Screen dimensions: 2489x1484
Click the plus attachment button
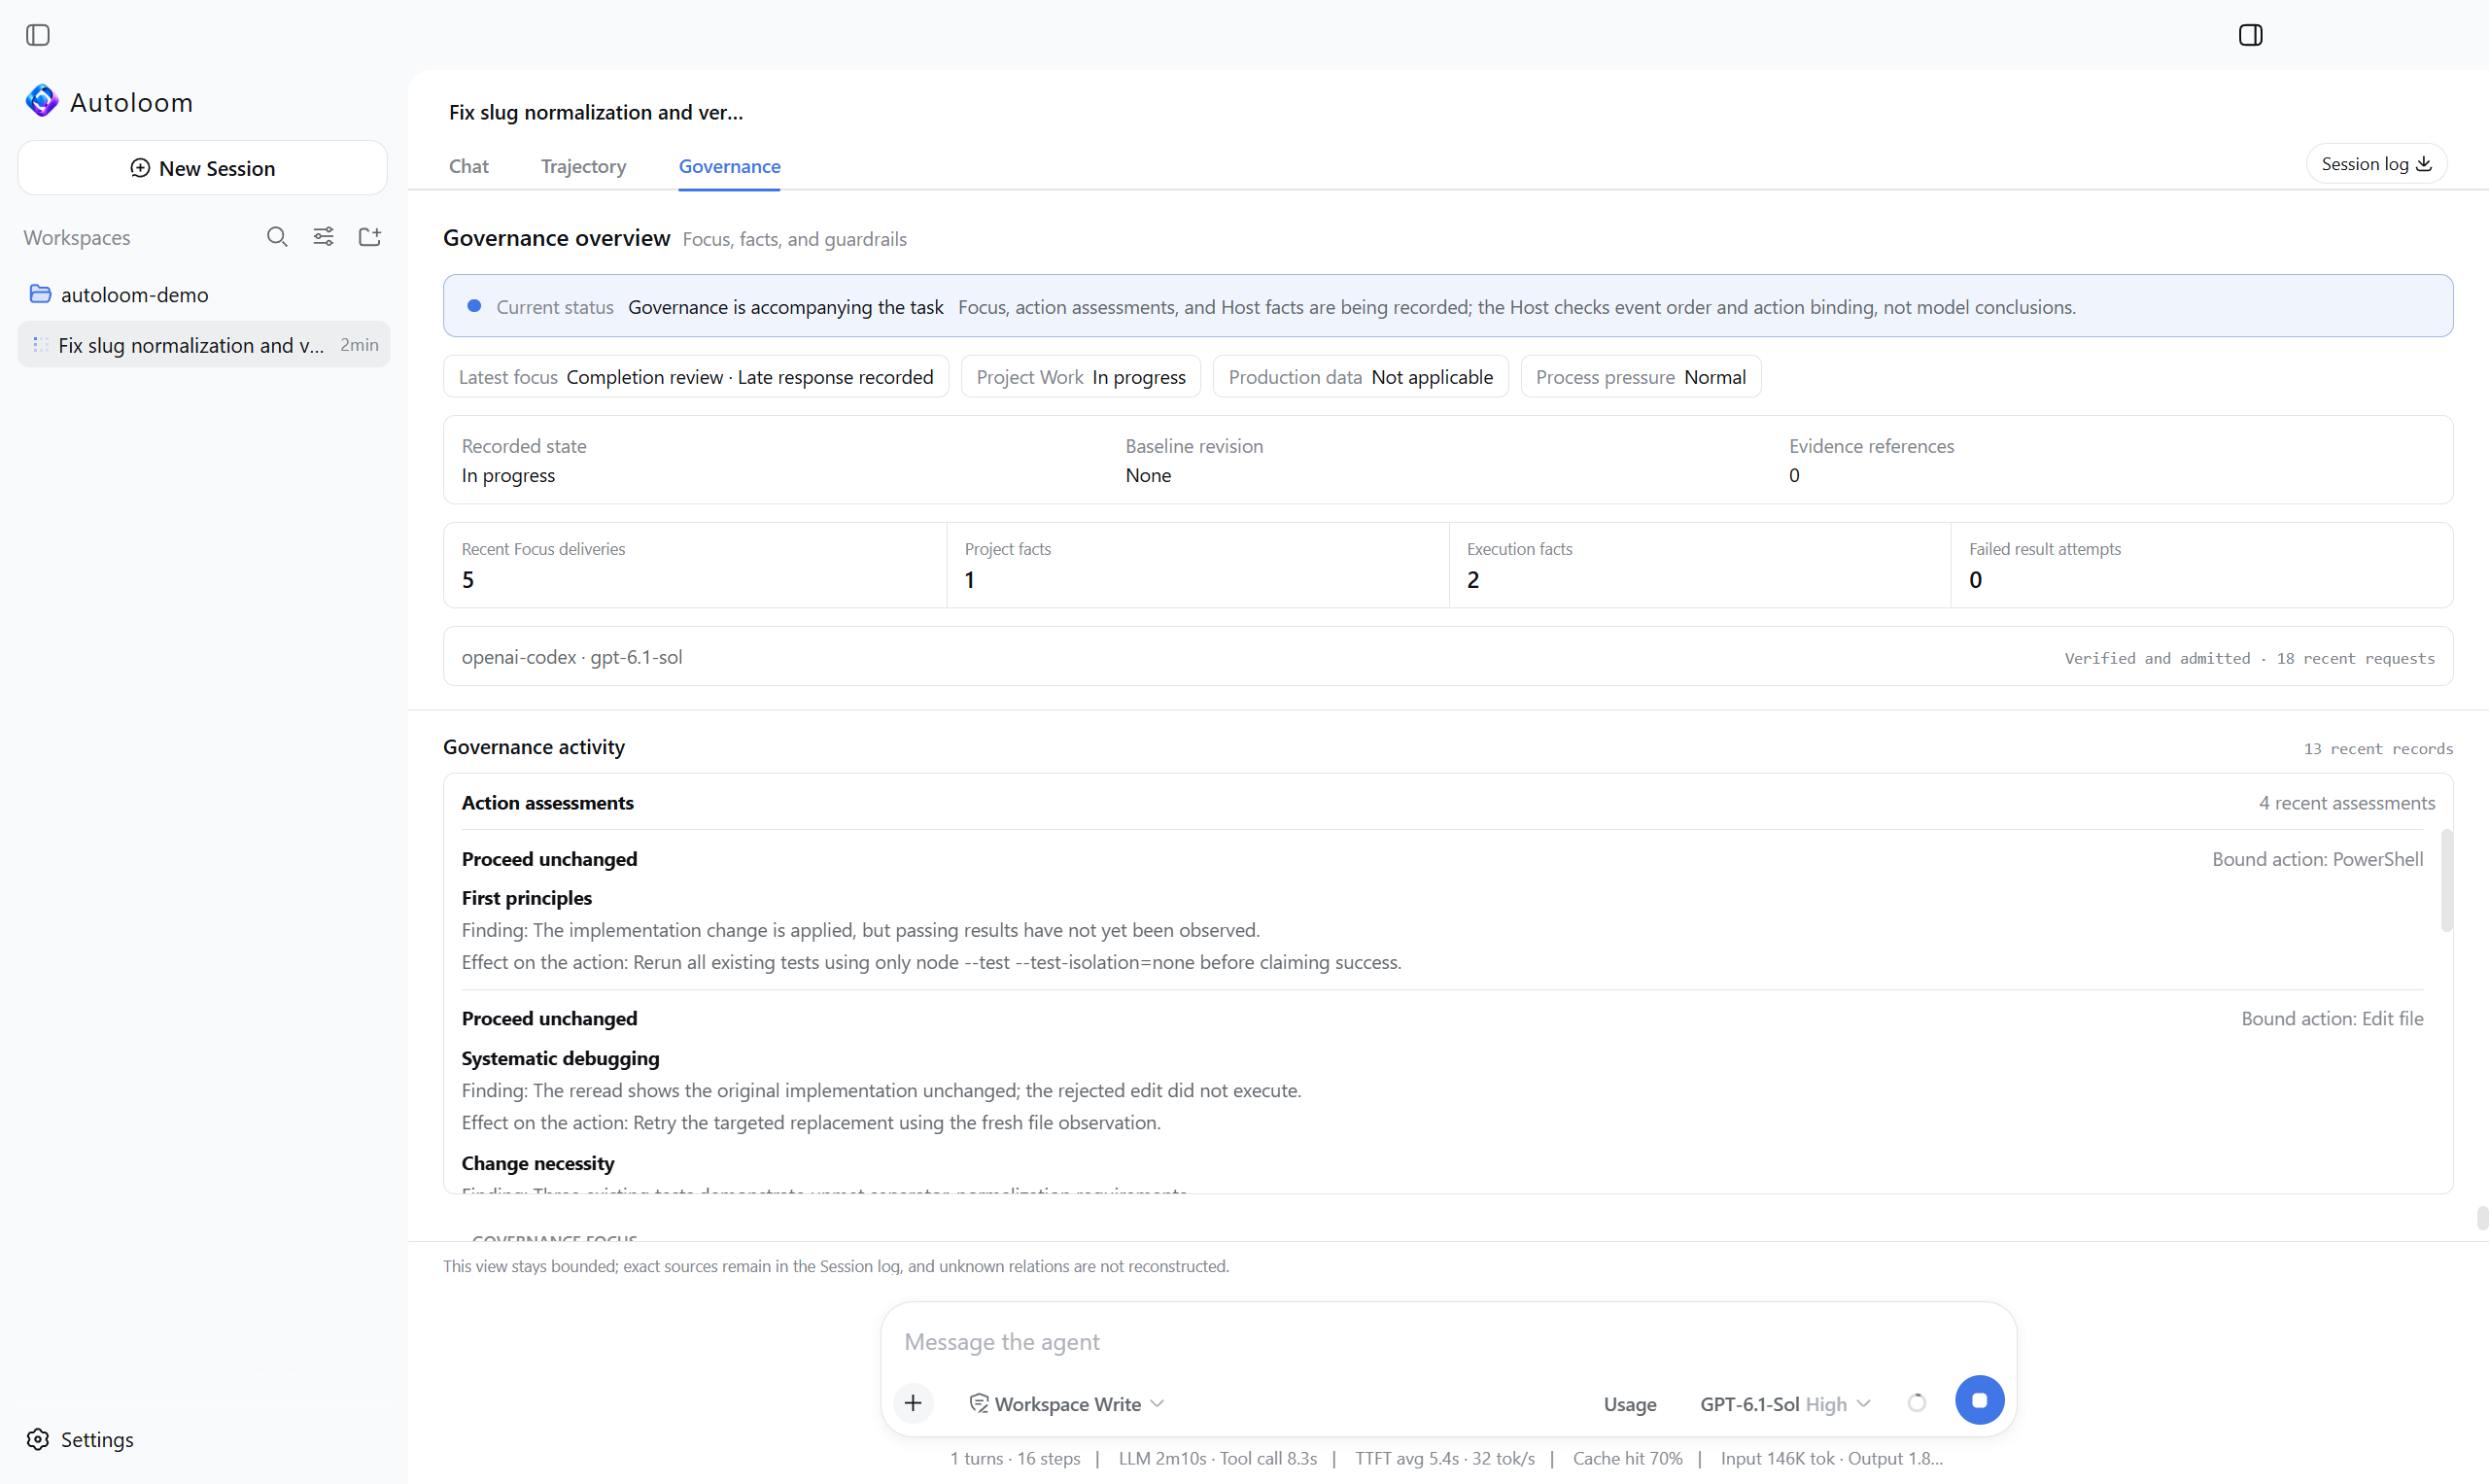pos(913,1403)
